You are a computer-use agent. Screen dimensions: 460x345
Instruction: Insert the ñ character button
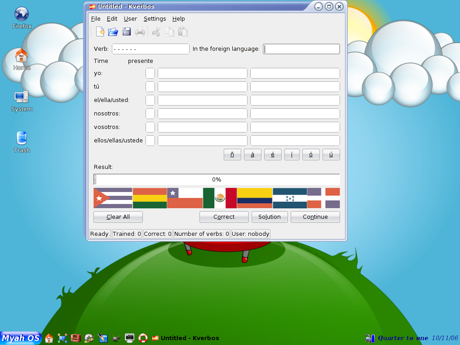click(232, 155)
